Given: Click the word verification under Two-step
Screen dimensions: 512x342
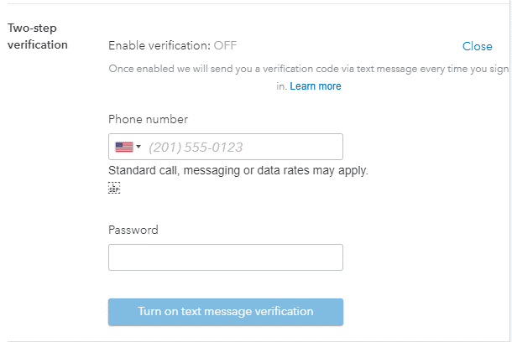Looking at the screenshot, I should [x=37, y=44].
